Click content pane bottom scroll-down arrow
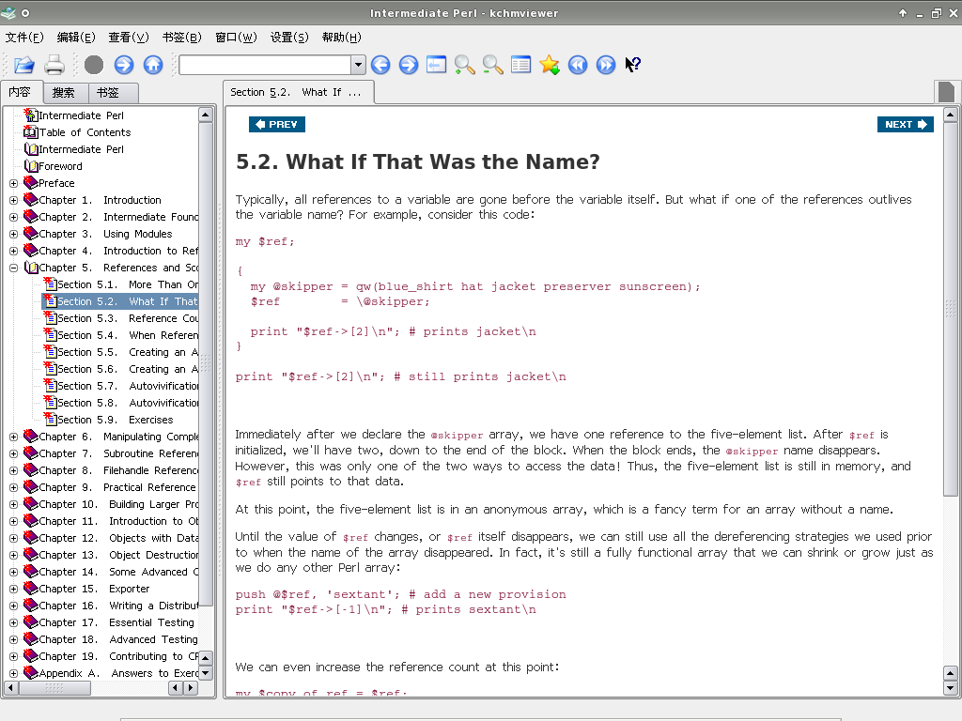The height and width of the screenshot is (721, 962). click(x=951, y=688)
